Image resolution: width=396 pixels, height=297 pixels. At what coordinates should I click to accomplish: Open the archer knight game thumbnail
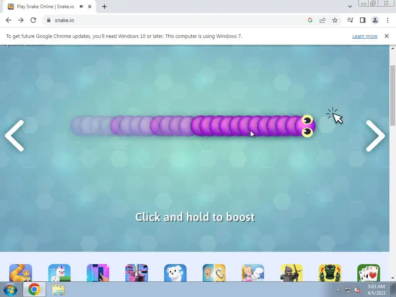point(292,273)
